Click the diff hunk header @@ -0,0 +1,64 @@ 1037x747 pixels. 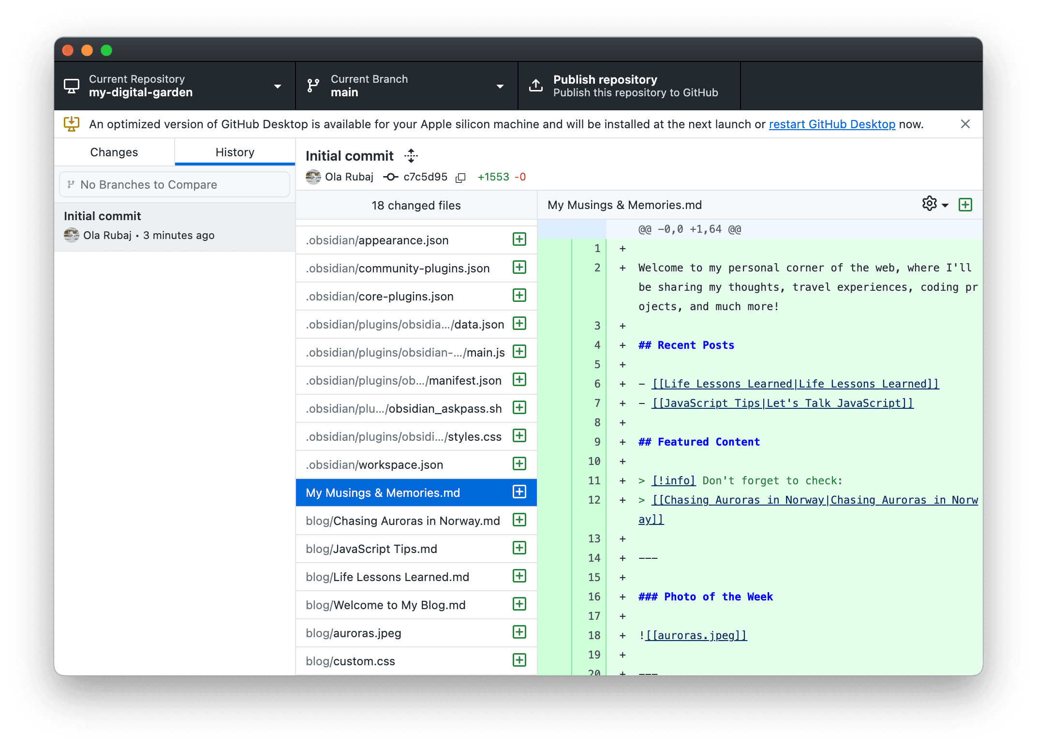tap(690, 229)
